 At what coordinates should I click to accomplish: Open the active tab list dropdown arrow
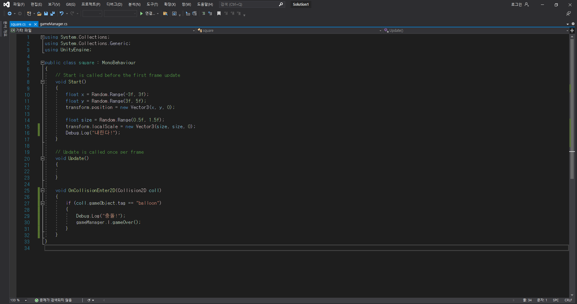click(568, 24)
